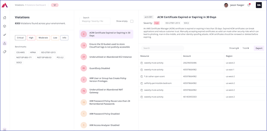Export the violation resource list

tap(259, 48)
